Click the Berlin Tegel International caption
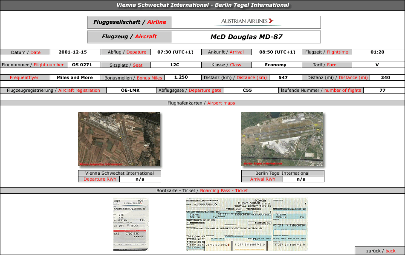This screenshot has height=255, width=405. [x=282, y=173]
